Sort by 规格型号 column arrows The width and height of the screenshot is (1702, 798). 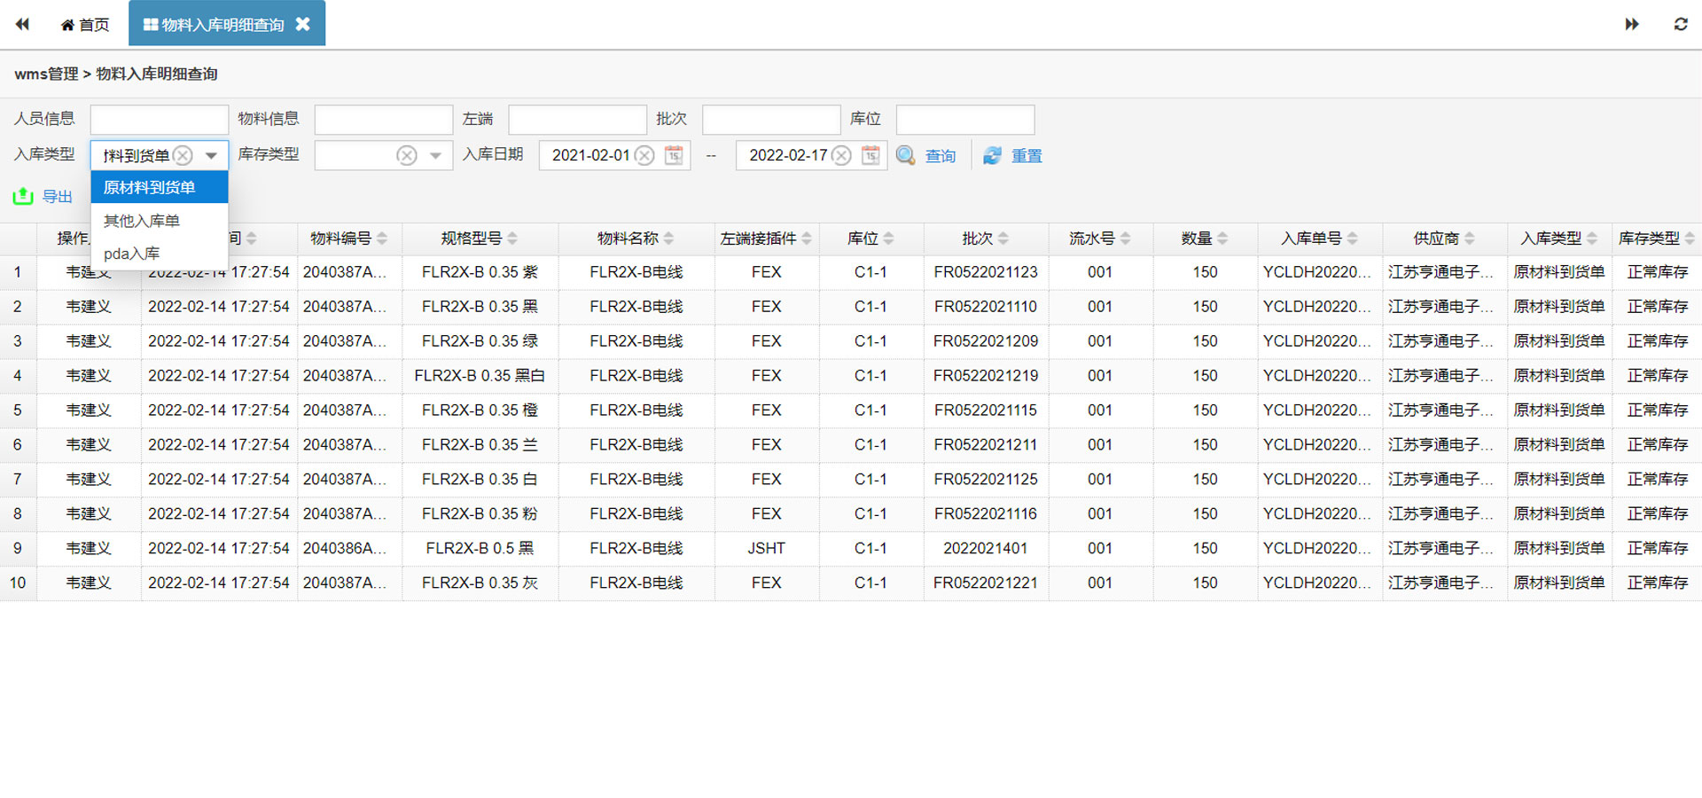(x=512, y=239)
